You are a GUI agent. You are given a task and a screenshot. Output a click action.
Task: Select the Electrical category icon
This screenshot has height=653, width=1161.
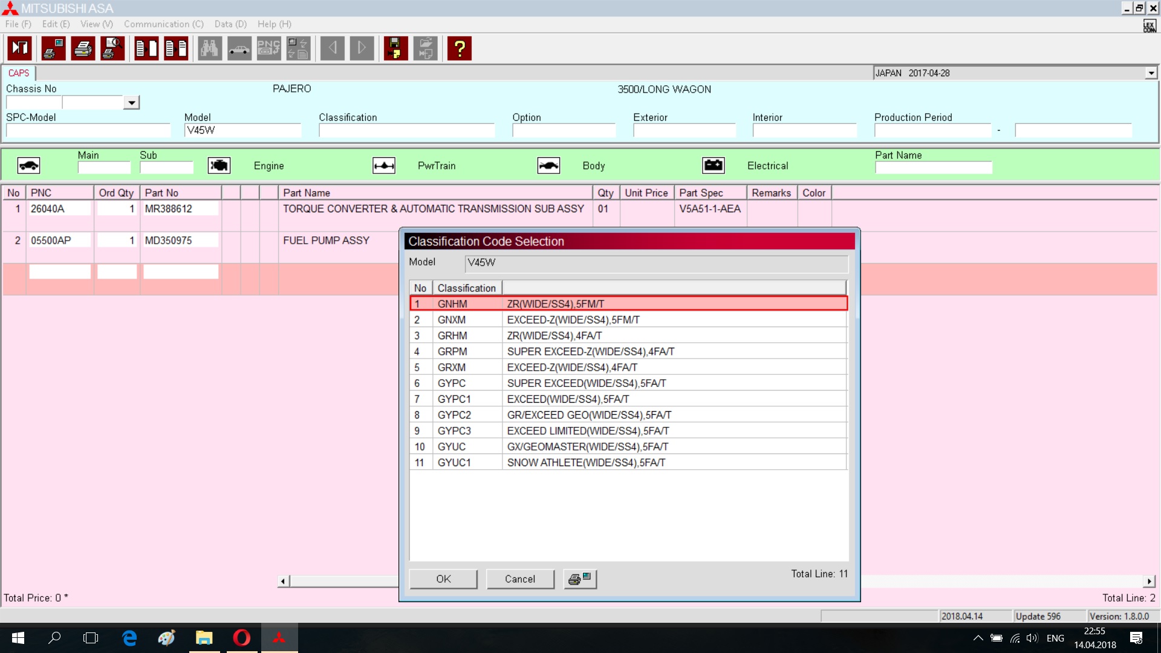coord(713,166)
